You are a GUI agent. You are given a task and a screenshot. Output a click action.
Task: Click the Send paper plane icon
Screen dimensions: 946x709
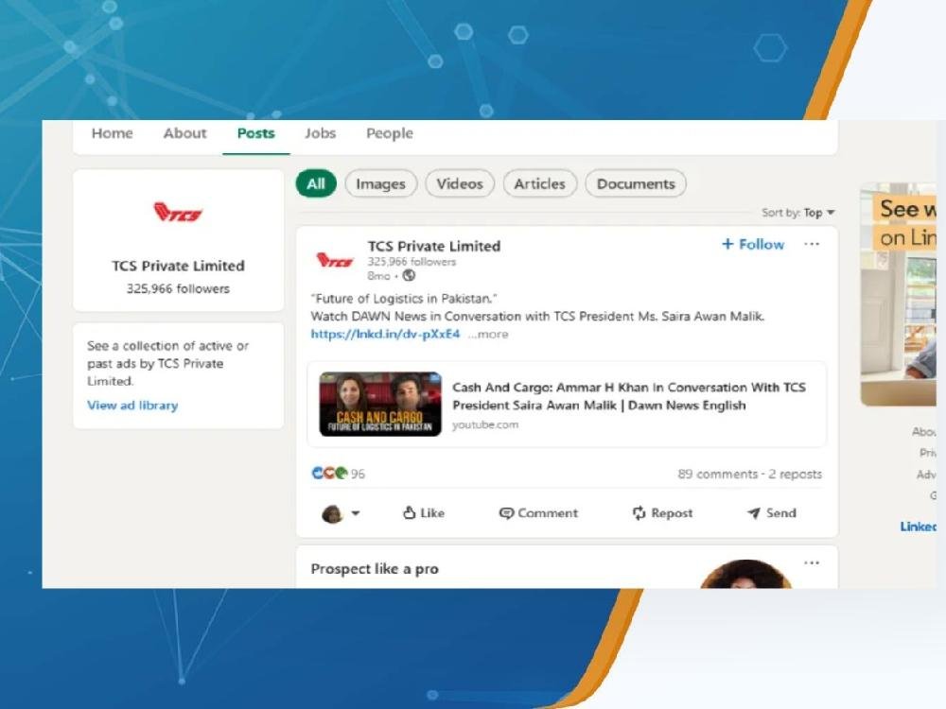pos(753,513)
